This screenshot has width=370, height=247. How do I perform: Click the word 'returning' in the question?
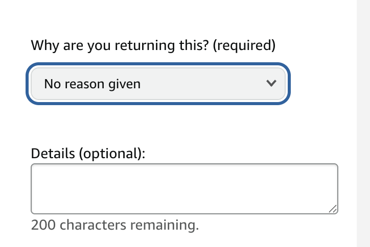click(145, 45)
